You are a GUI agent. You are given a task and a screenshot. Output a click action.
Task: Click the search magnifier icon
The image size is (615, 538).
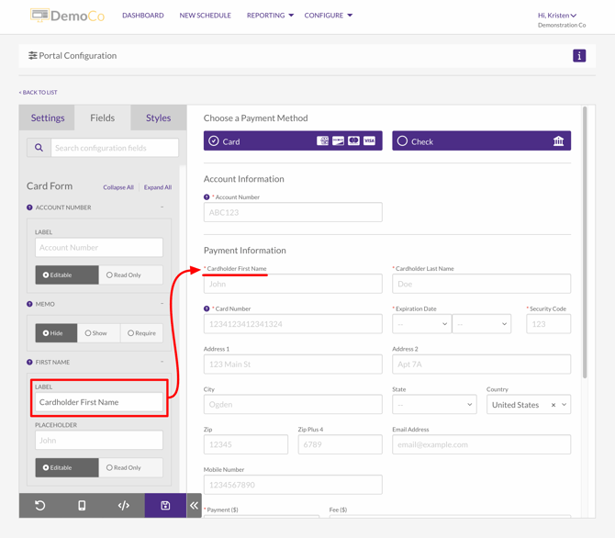coord(39,148)
